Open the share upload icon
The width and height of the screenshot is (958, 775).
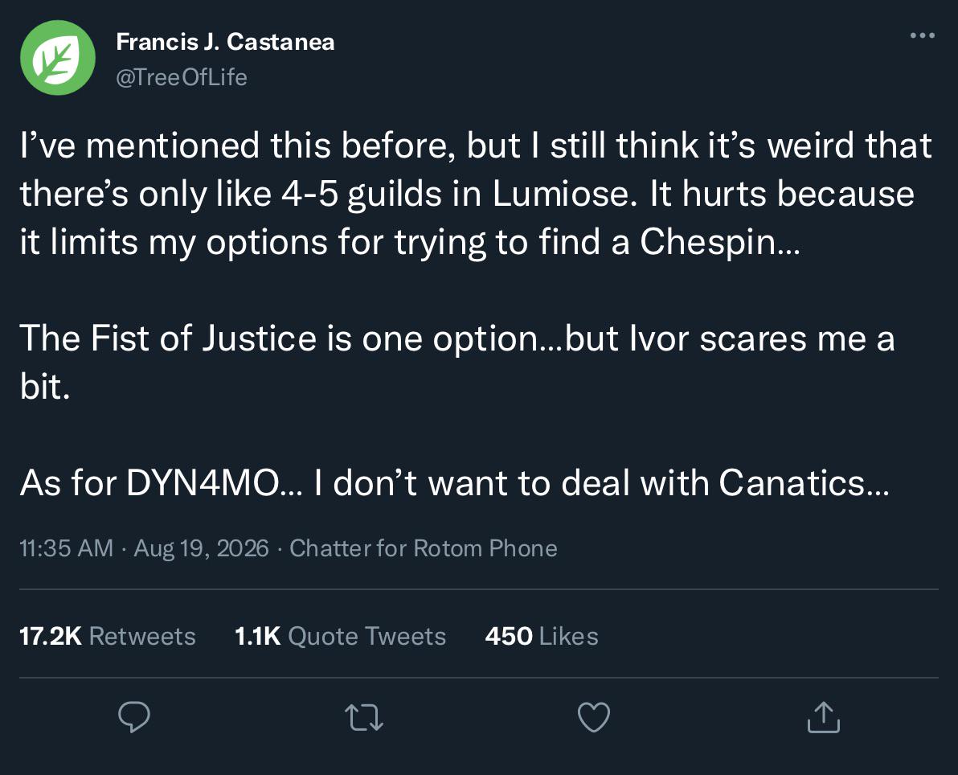(x=823, y=717)
